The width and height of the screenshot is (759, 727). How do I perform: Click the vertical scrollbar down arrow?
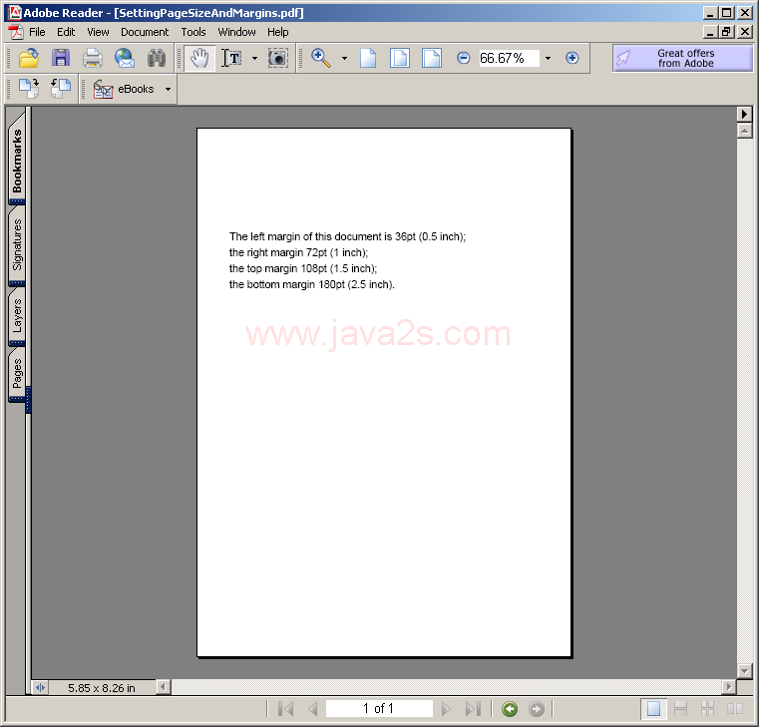pos(744,671)
